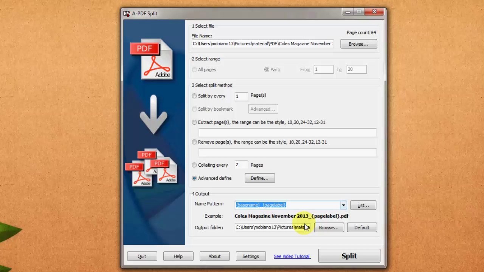This screenshot has width=484, height=272.
Task: Select the Remove page(s) radio button
Action: pyautogui.click(x=194, y=142)
